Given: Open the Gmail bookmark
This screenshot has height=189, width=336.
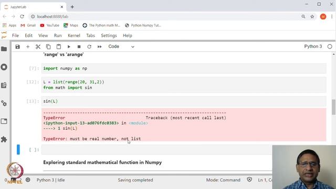Looking at the screenshot, I should pyautogui.click(x=28, y=25).
